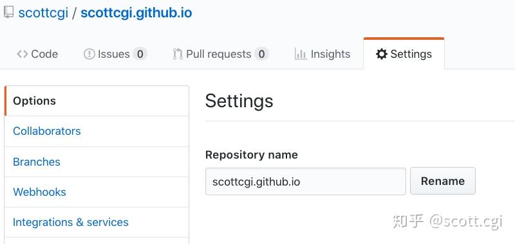Image resolution: width=515 pixels, height=244 pixels.
Task: Click the Code tab brackets icon
Action: 23,54
